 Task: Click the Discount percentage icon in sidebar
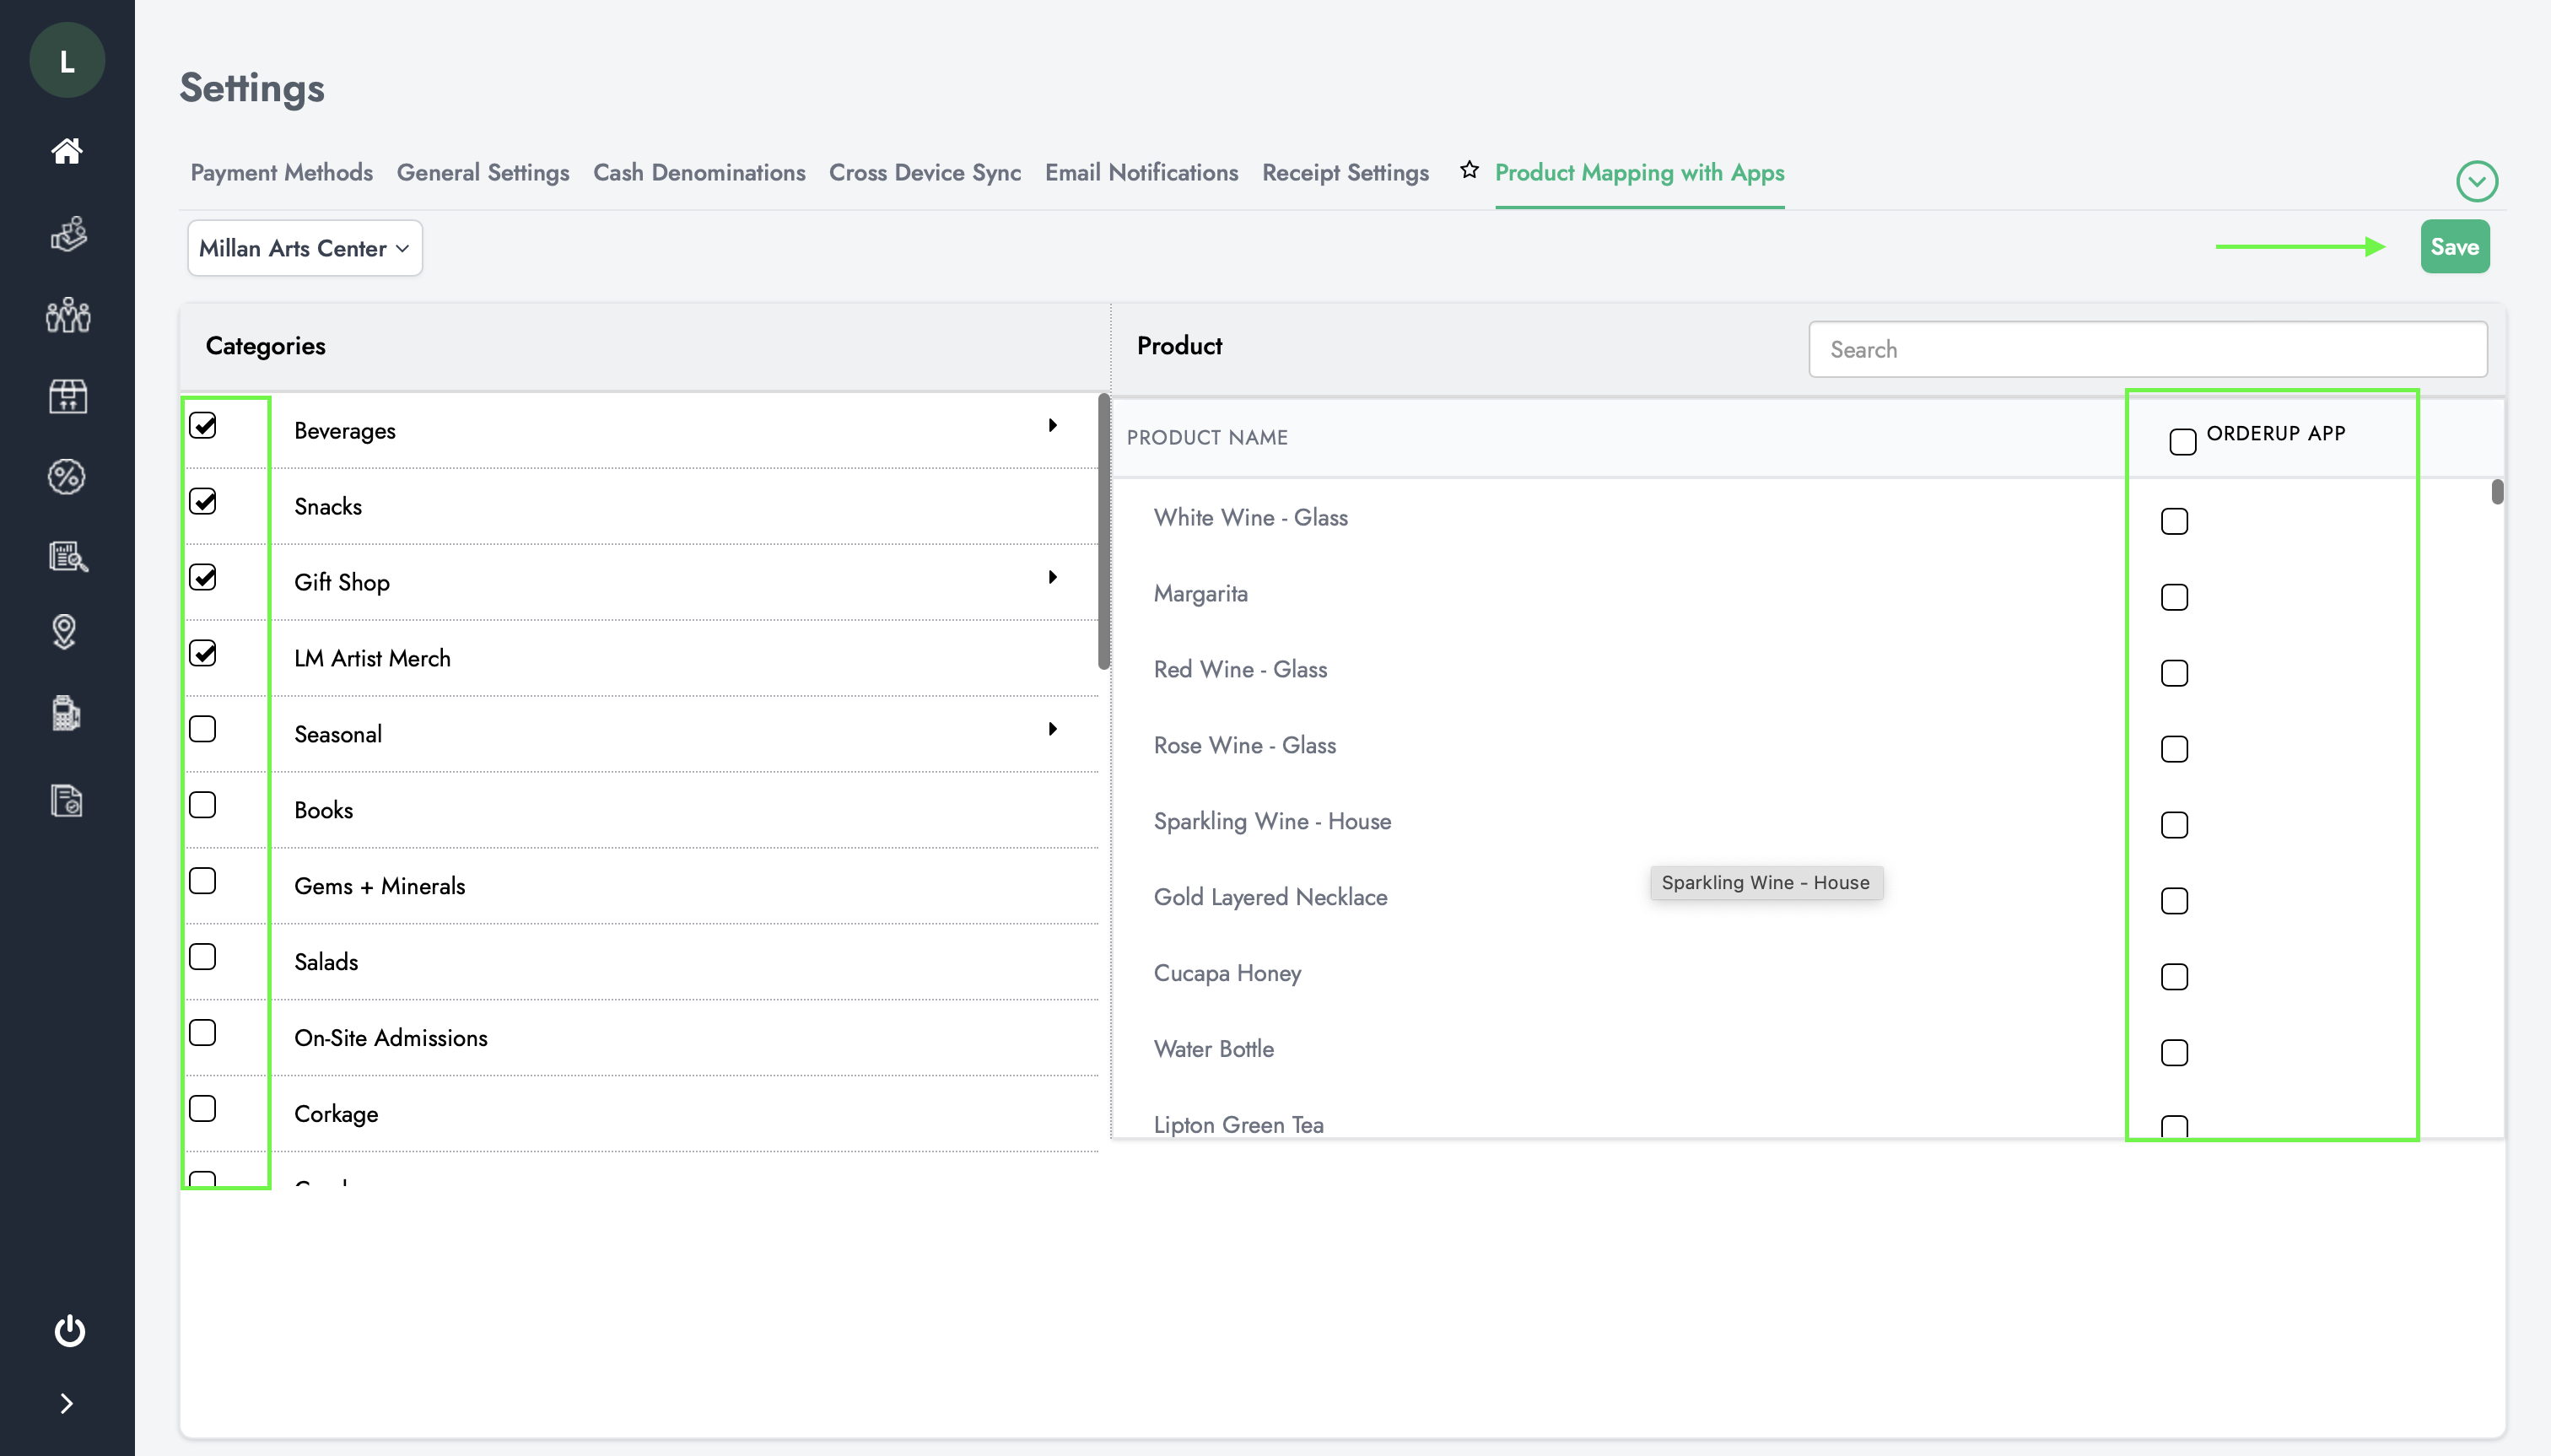click(67, 475)
